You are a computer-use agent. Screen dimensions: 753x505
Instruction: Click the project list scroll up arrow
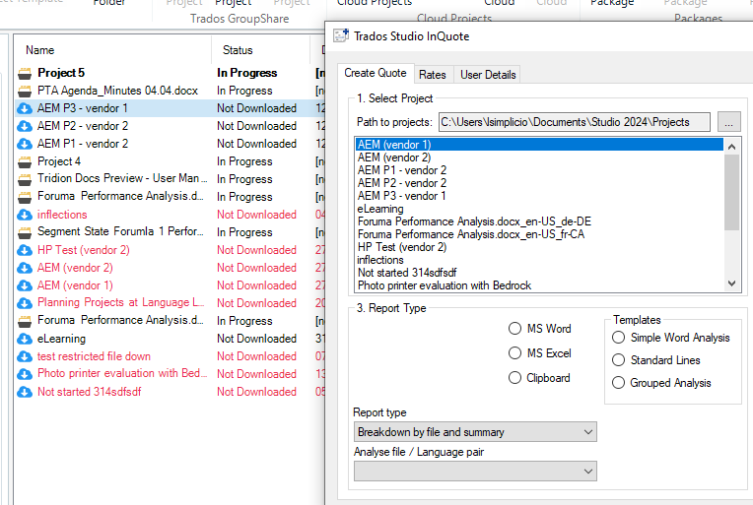click(732, 147)
